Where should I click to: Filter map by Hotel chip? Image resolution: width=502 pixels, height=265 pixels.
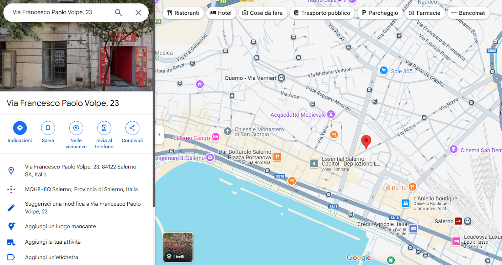[x=221, y=13]
